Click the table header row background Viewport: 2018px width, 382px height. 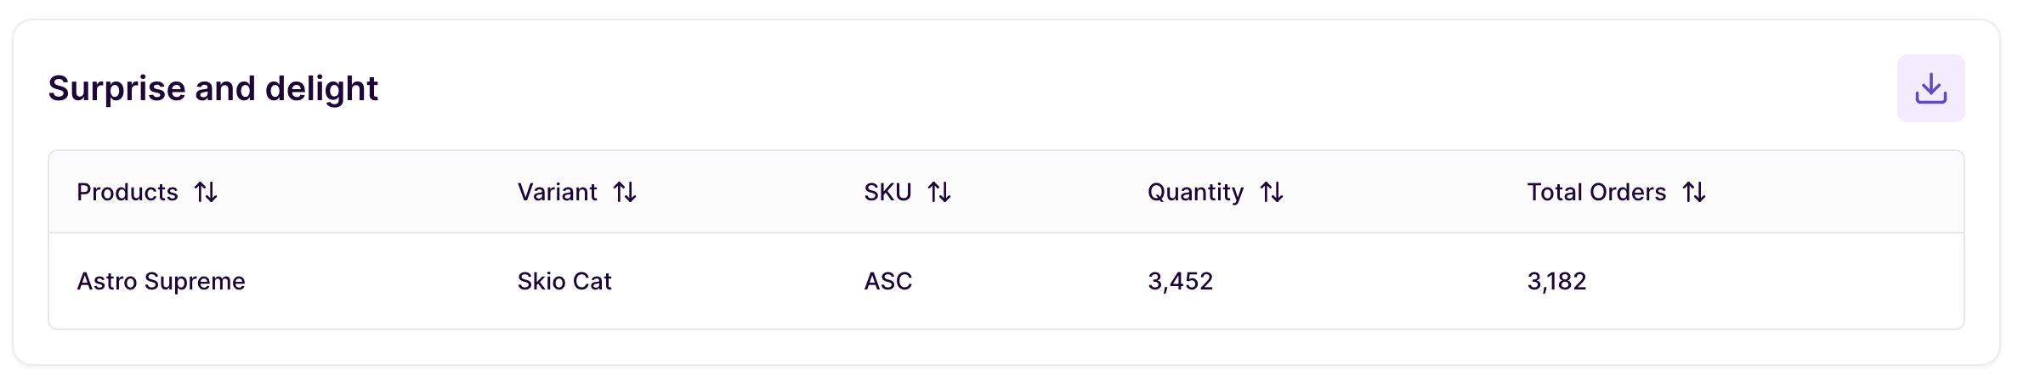tap(1006, 192)
